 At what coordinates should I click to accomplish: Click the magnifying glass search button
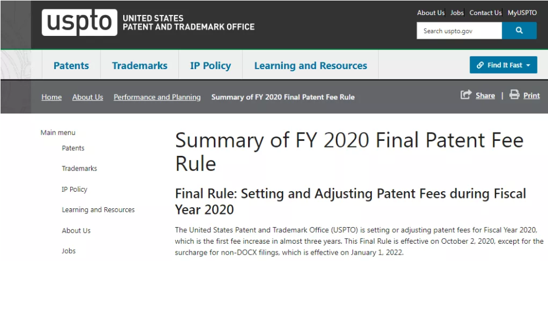click(x=519, y=31)
